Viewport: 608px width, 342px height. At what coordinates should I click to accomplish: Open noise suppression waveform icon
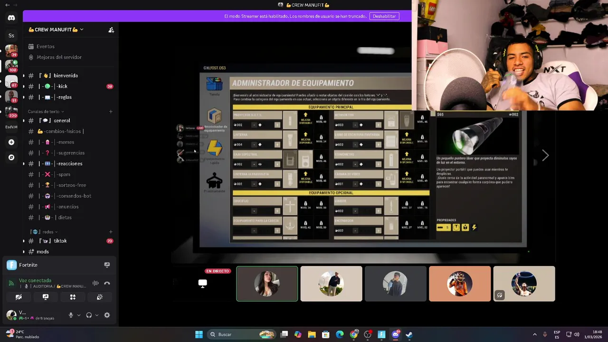95,283
